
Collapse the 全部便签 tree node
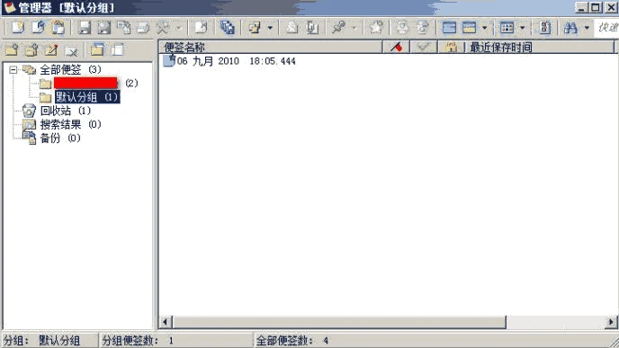[13, 70]
